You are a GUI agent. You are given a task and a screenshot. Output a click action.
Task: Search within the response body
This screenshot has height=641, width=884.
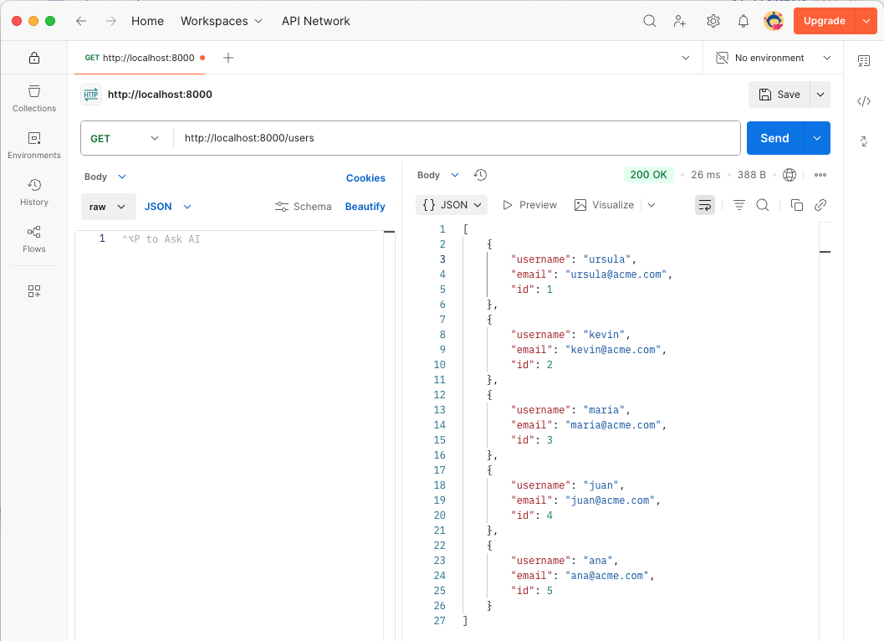pos(763,205)
